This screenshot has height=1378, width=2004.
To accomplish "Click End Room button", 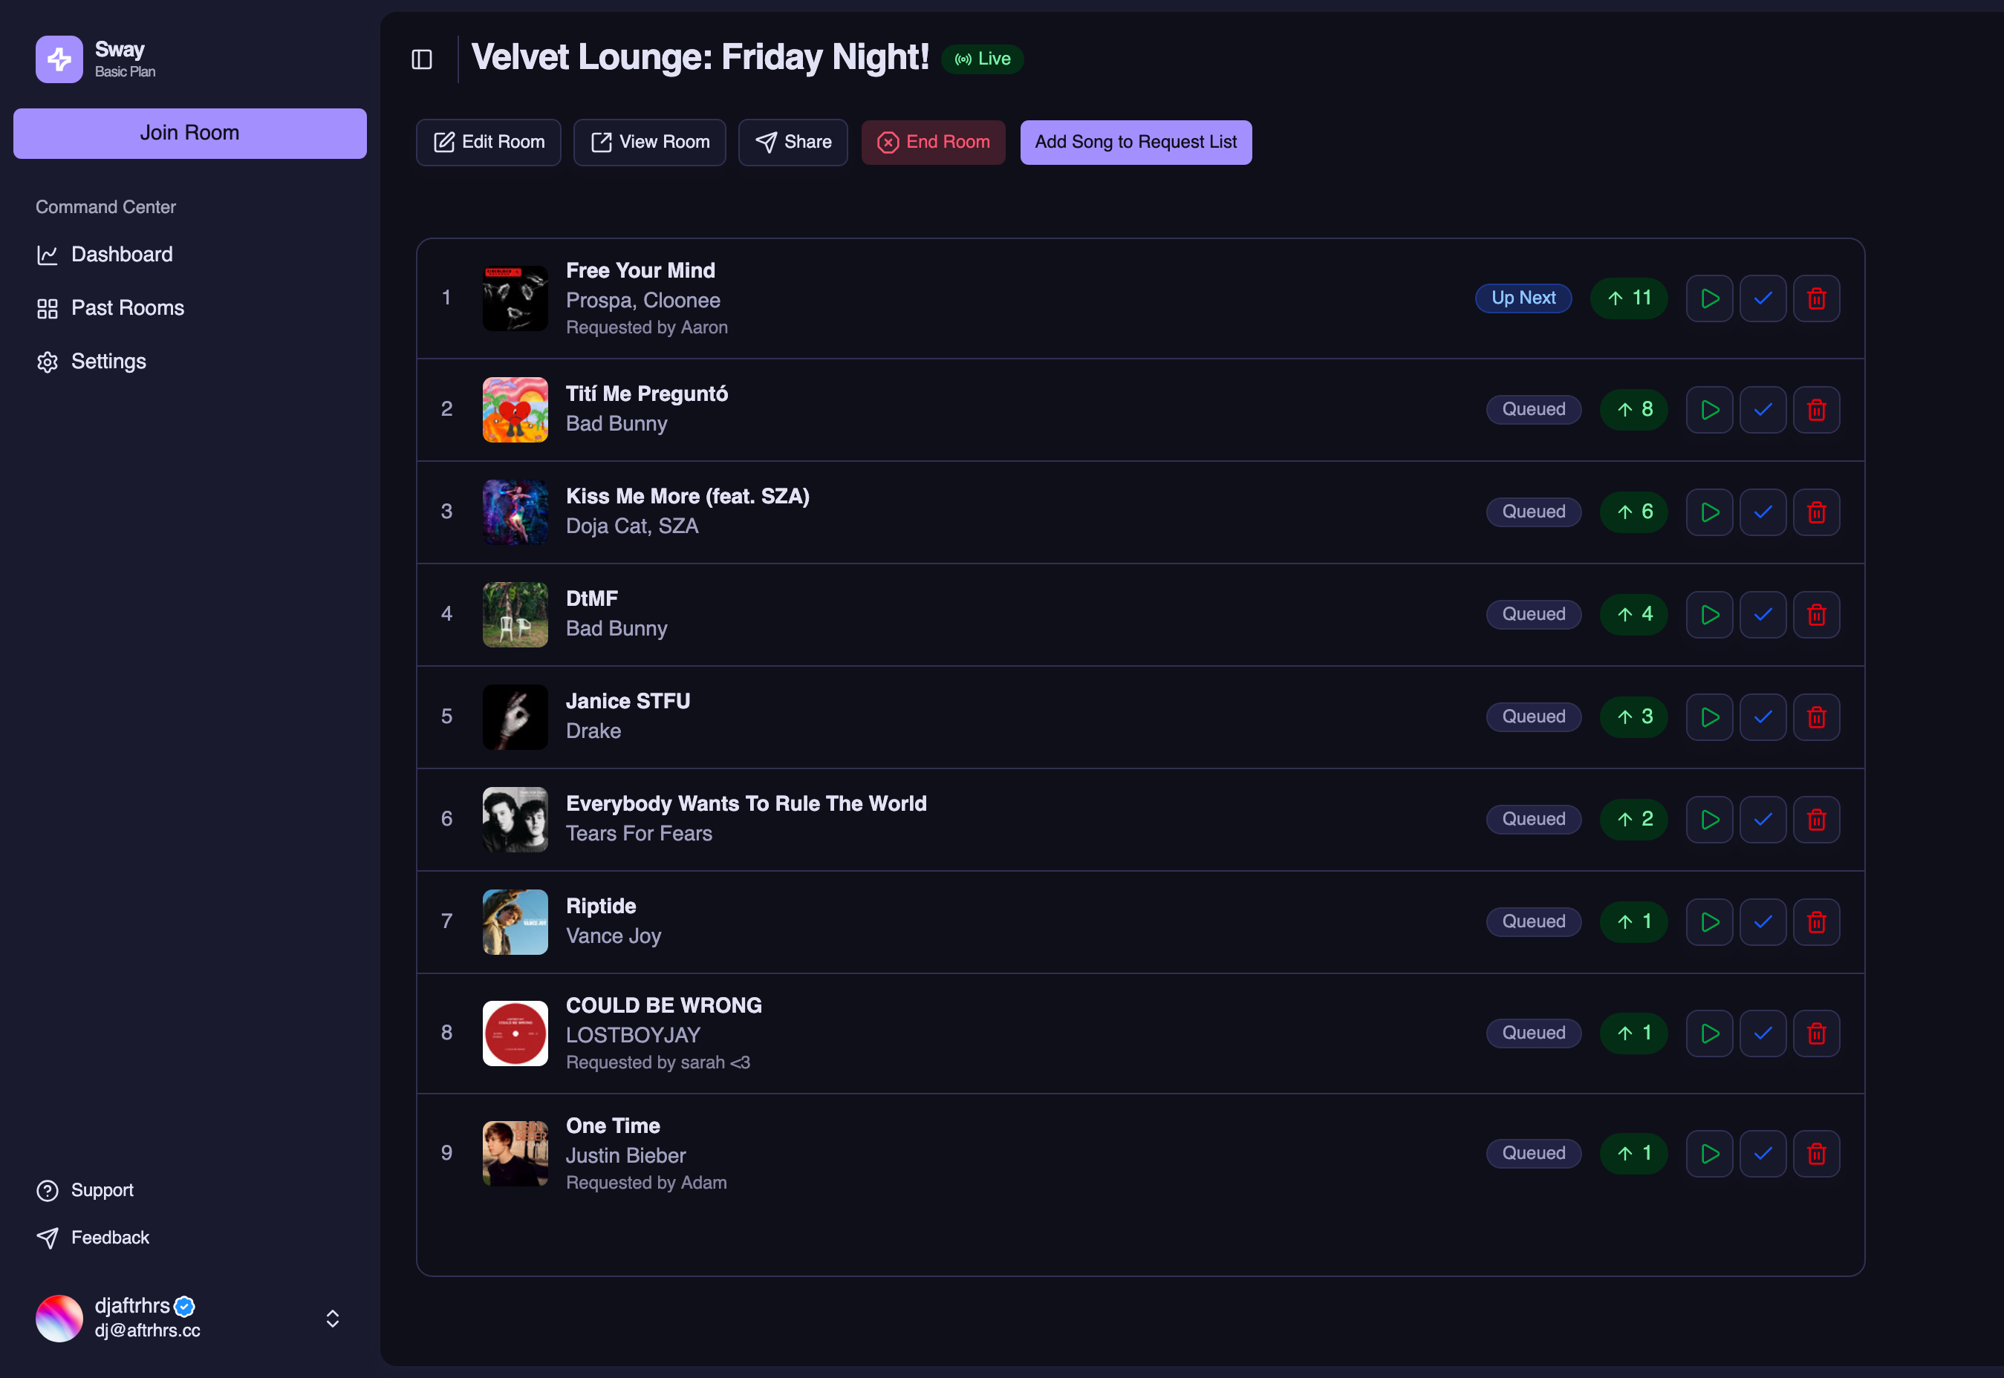I will click(x=933, y=143).
